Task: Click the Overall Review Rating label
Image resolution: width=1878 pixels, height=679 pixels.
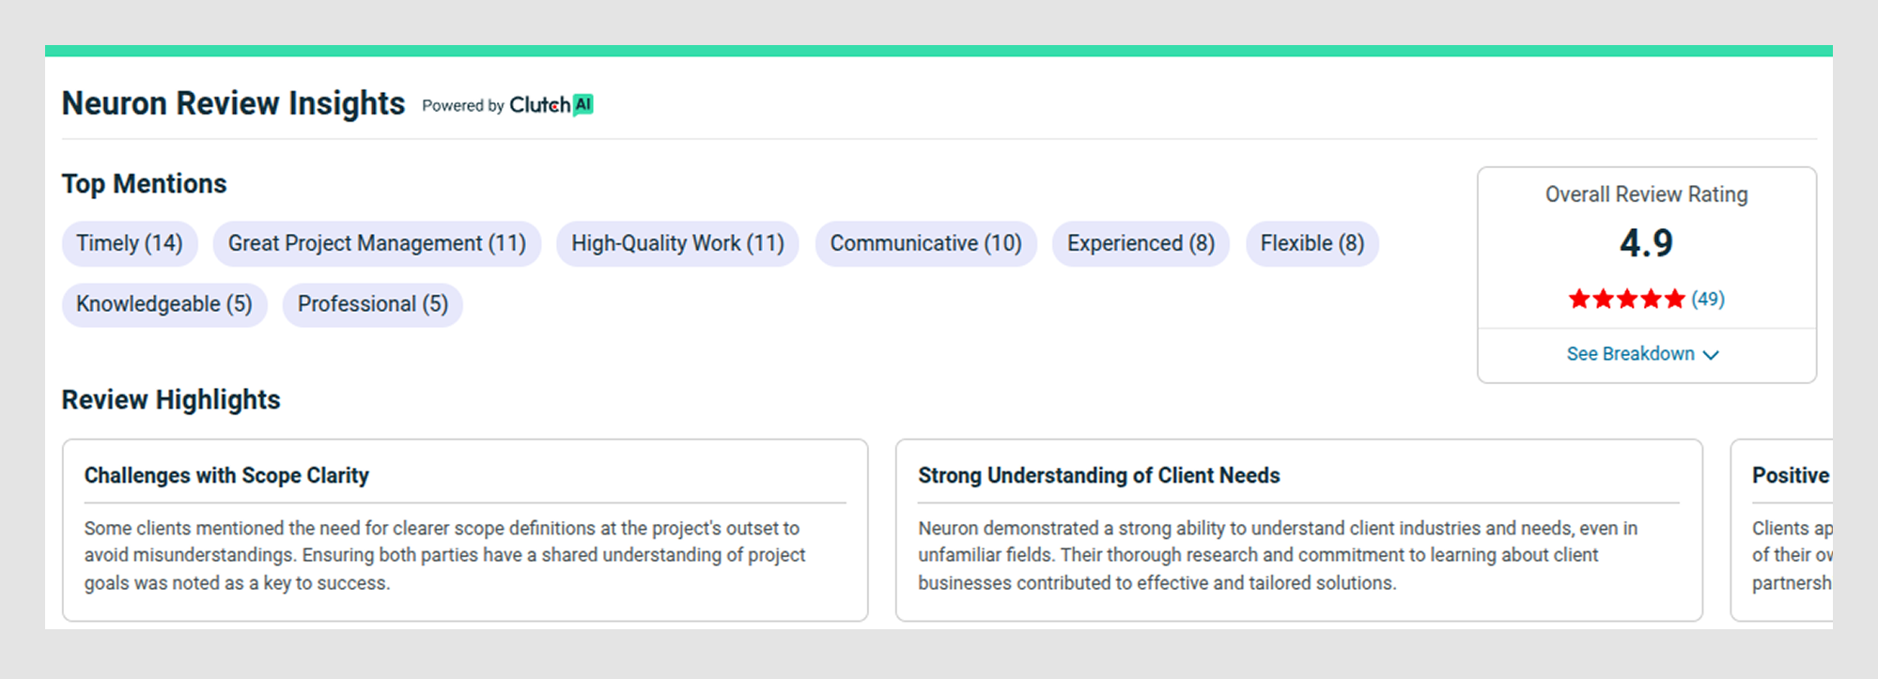Action: pyautogui.click(x=1646, y=194)
